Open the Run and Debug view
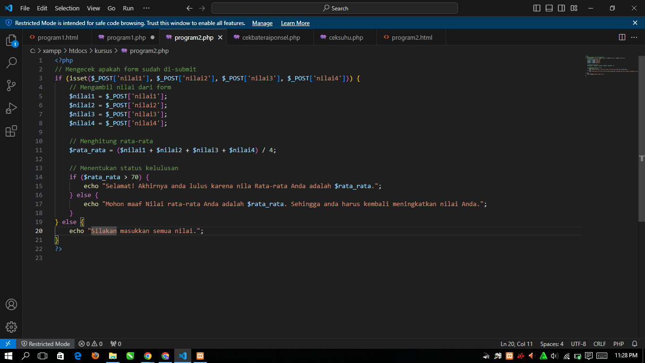The width and height of the screenshot is (645, 363). coord(11,108)
